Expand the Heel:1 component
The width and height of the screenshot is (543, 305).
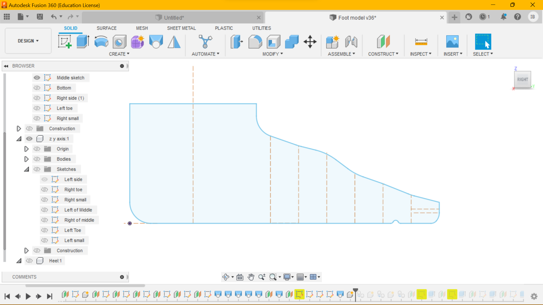(x=19, y=261)
